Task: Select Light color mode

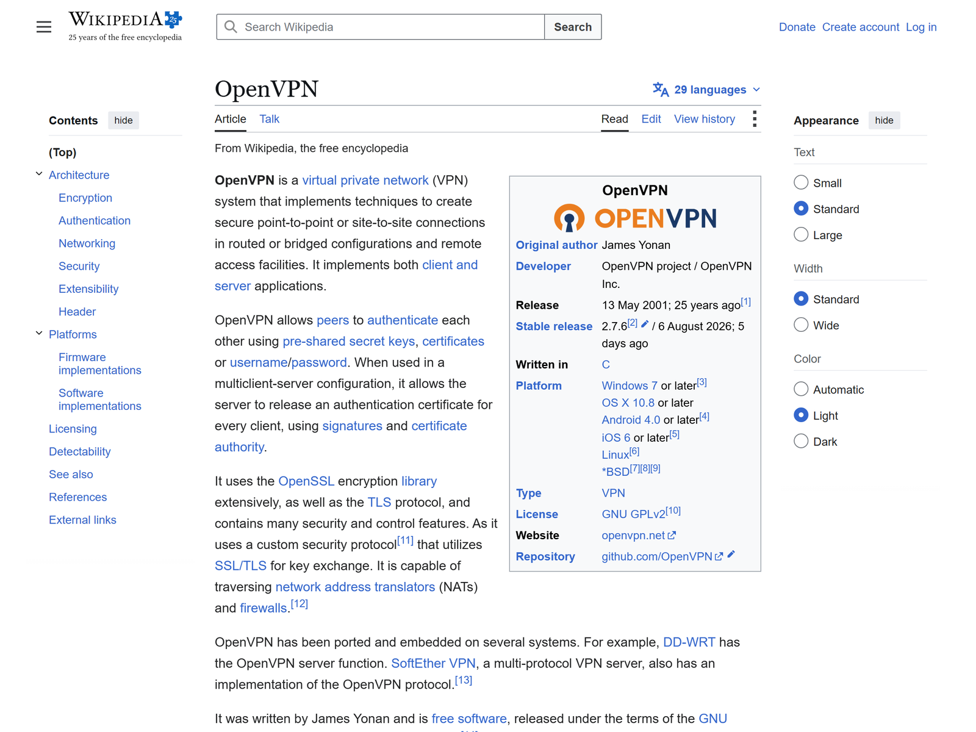Action: [x=801, y=415]
